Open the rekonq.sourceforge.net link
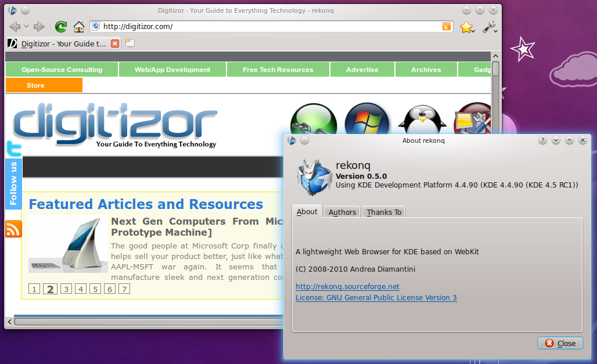The height and width of the screenshot is (364, 597). (347, 286)
